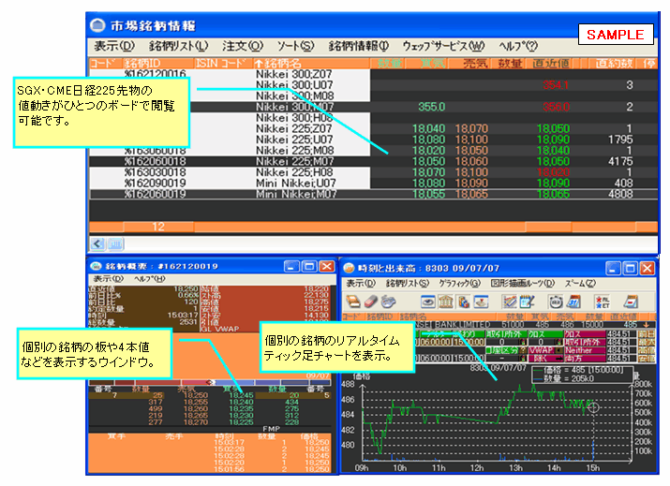Select the Mini Nikkei;U07 row
This screenshot has width=670, height=486.
(373, 184)
